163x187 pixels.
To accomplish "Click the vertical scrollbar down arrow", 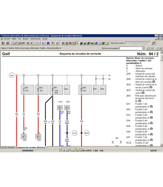I will (162, 145).
